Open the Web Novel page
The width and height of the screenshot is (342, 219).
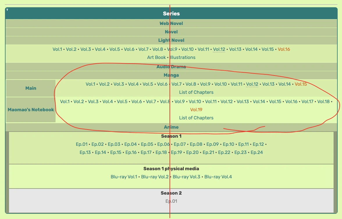pos(171,24)
